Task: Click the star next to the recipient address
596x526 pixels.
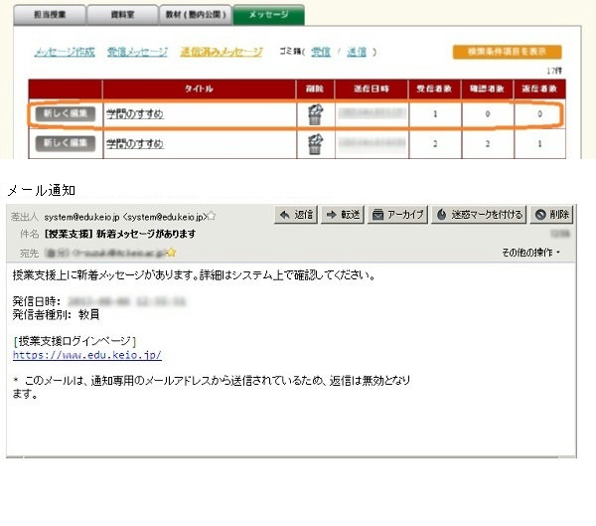Action: click(x=171, y=253)
